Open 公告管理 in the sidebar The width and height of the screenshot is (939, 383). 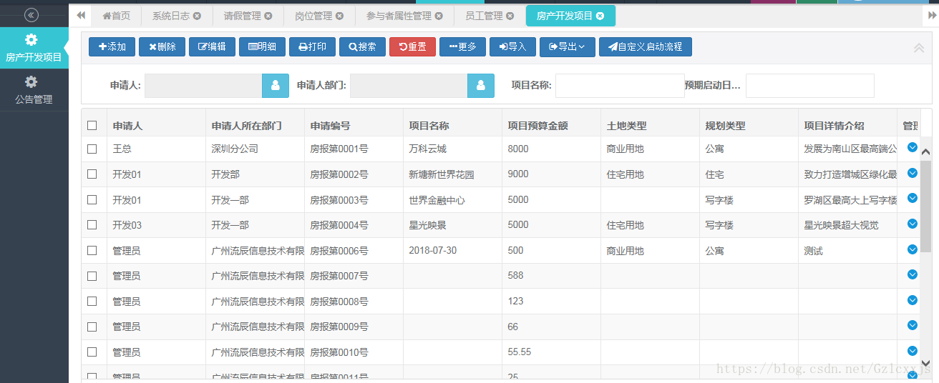[x=34, y=90]
